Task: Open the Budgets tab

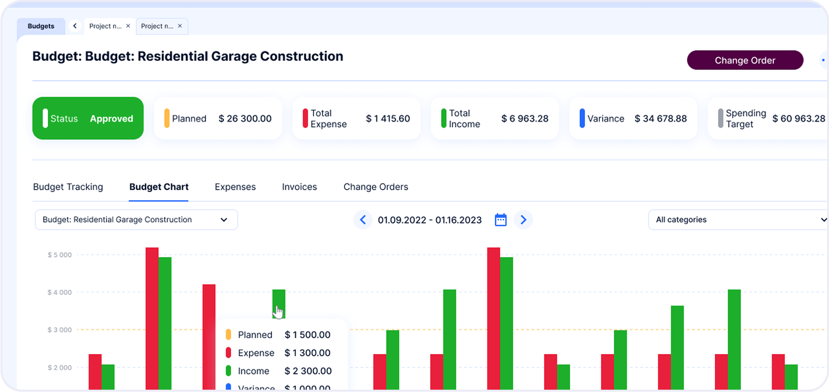Action: coord(41,26)
